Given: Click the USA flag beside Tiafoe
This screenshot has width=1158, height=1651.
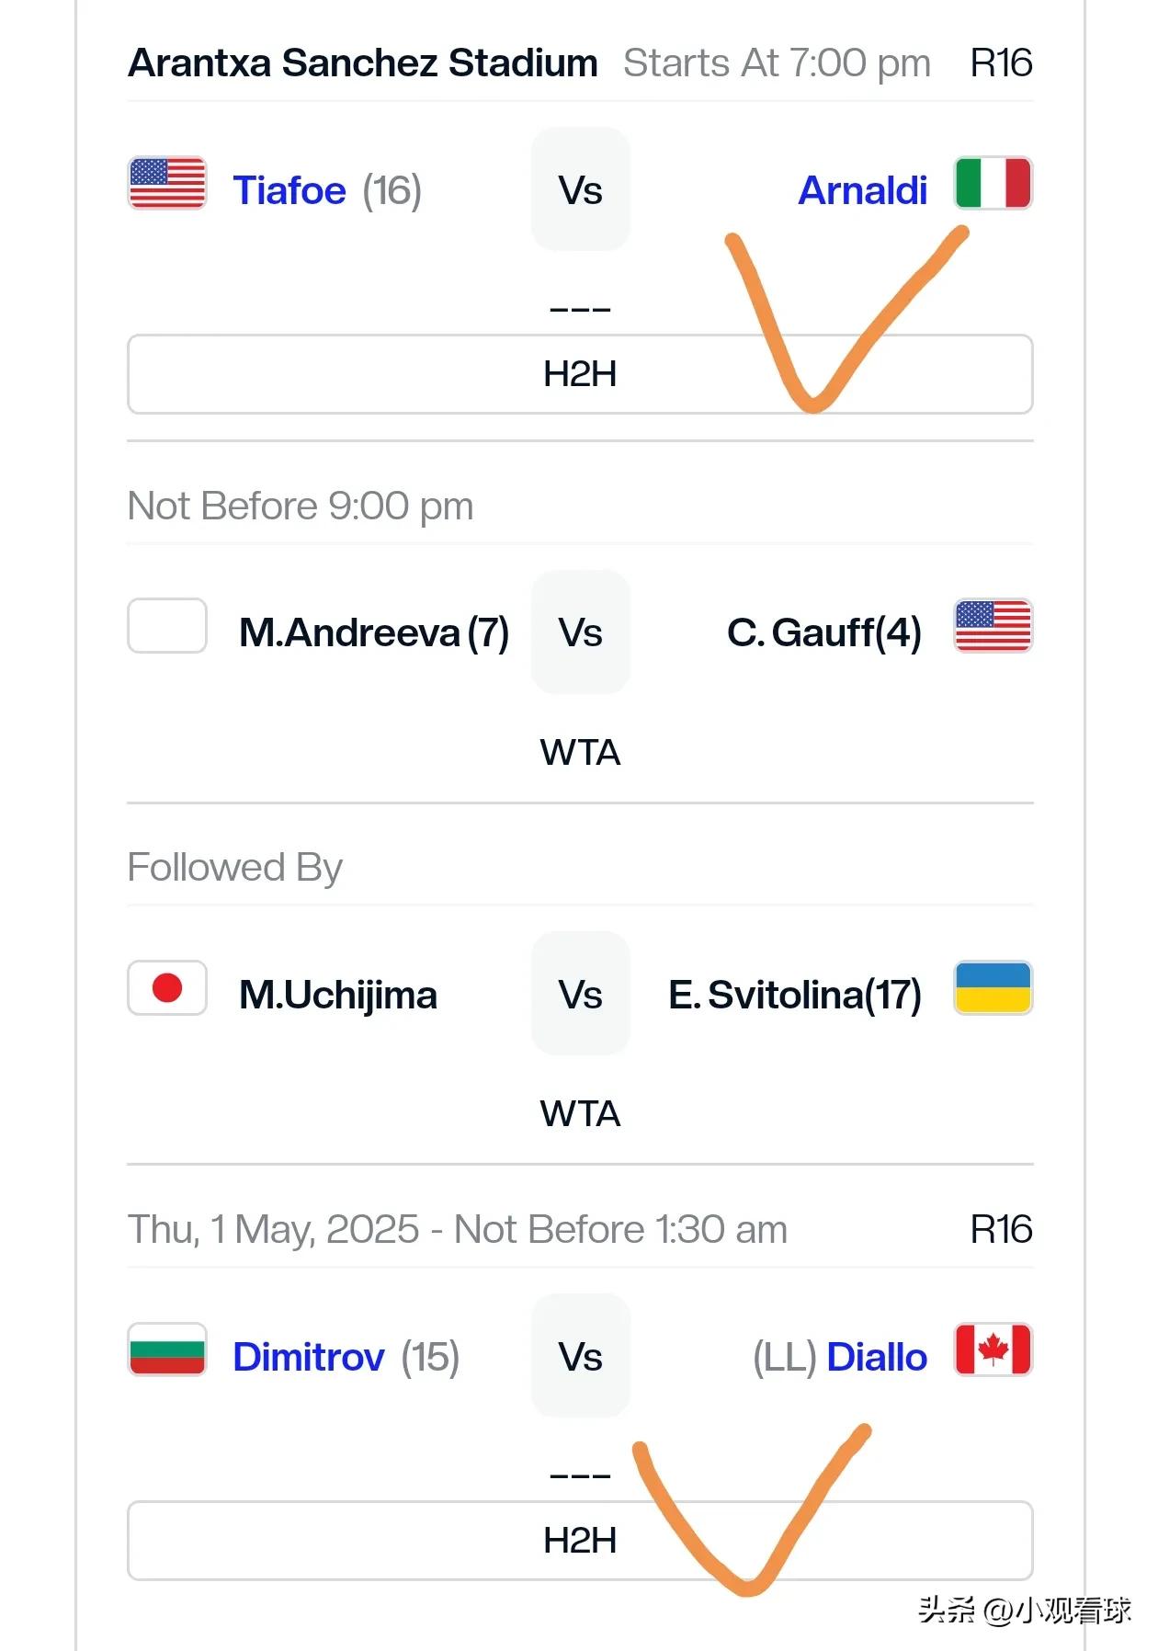Looking at the screenshot, I should 167,184.
